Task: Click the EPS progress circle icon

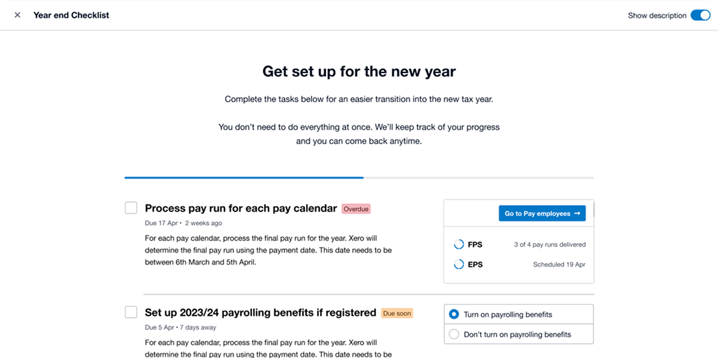Action: (x=459, y=265)
